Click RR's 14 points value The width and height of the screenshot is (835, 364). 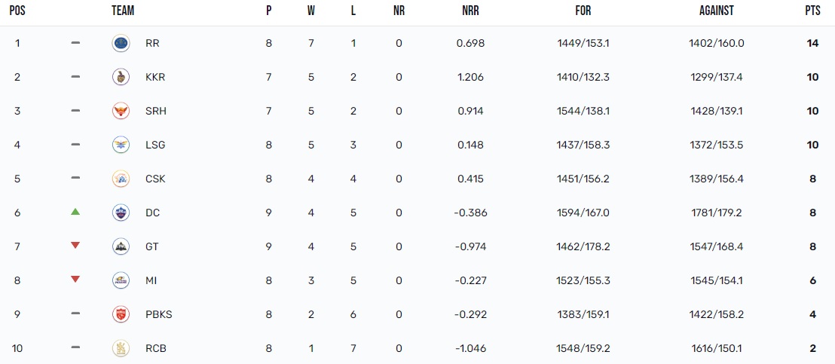click(812, 43)
